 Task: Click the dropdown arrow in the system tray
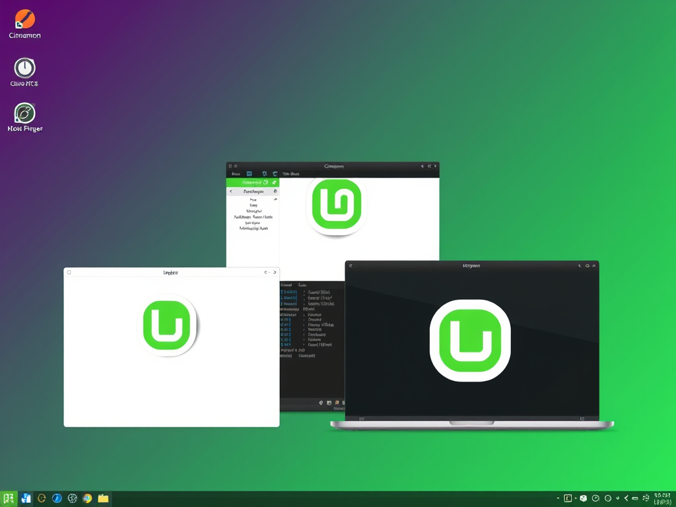click(617, 498)
